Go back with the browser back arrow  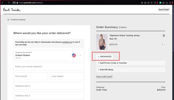click(x=2, y=3)
